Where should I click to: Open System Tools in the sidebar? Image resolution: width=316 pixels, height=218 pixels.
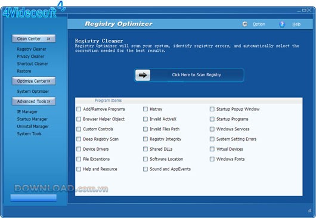[29, 133]
